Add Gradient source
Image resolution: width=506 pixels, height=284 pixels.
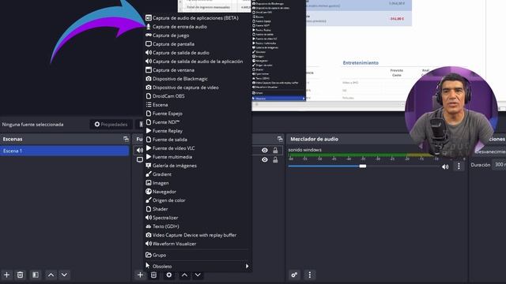point(197,174)
